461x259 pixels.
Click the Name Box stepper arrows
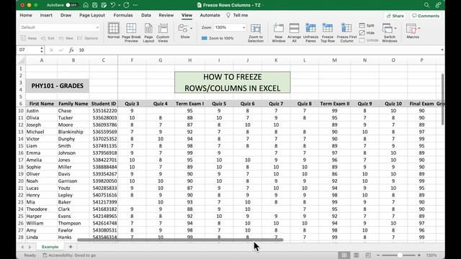[42, 50]
